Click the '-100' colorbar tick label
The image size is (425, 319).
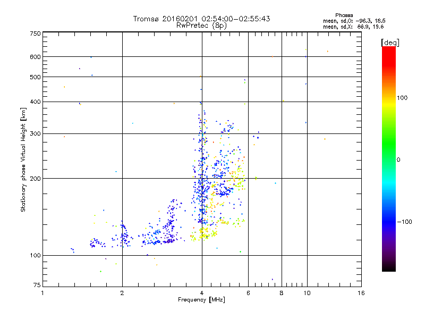[404, 222]
